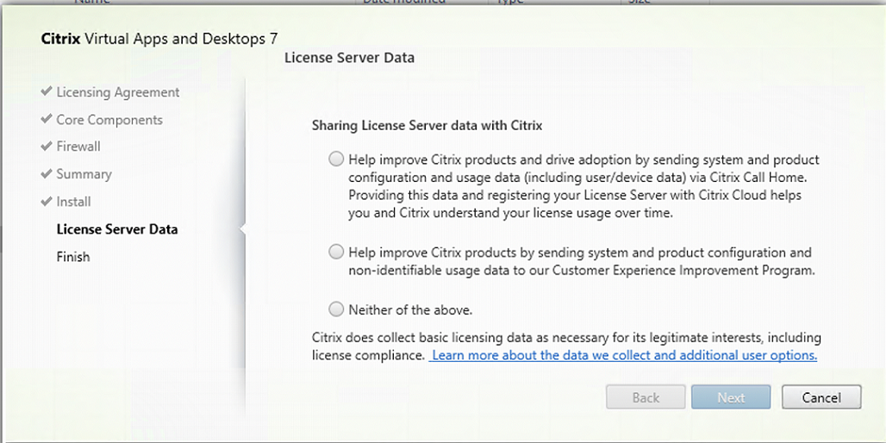Click the Licensing Agreement step label text

pyautogui.click(x=118, y=92)
